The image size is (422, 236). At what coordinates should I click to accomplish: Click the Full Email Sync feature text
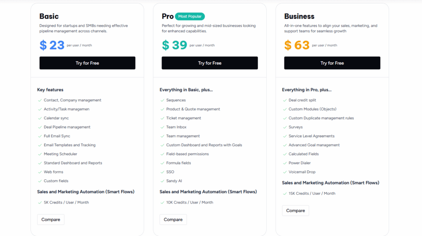click(57, 136)
